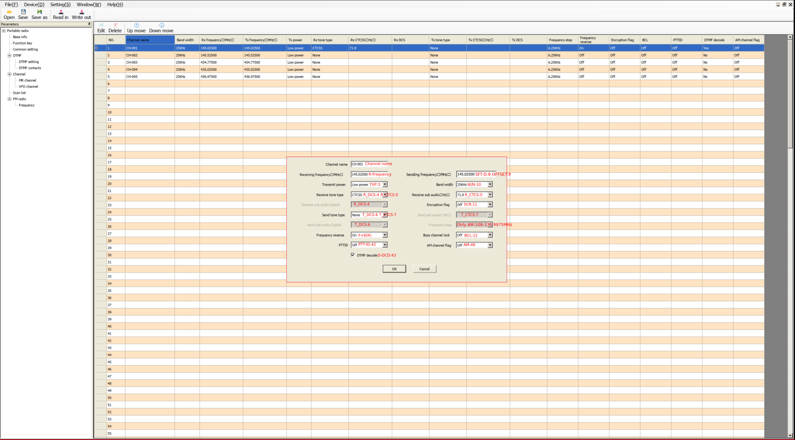Screen dimensions: 795x440
Task: Toggle the DTMF decode checkbox
Action: 353,255
